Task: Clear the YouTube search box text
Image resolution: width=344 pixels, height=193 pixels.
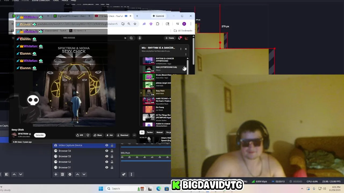Action: tap(125, 38)
